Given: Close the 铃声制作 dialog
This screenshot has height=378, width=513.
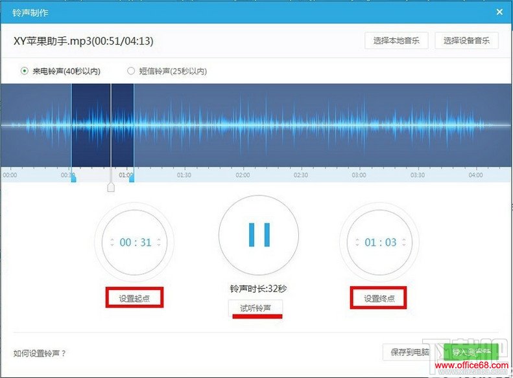Looking at the screenshot, I should click(499, 12).
